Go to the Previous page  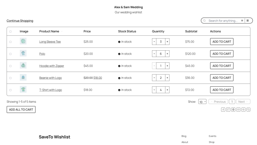pyautogui.click(x=218, y=102)
